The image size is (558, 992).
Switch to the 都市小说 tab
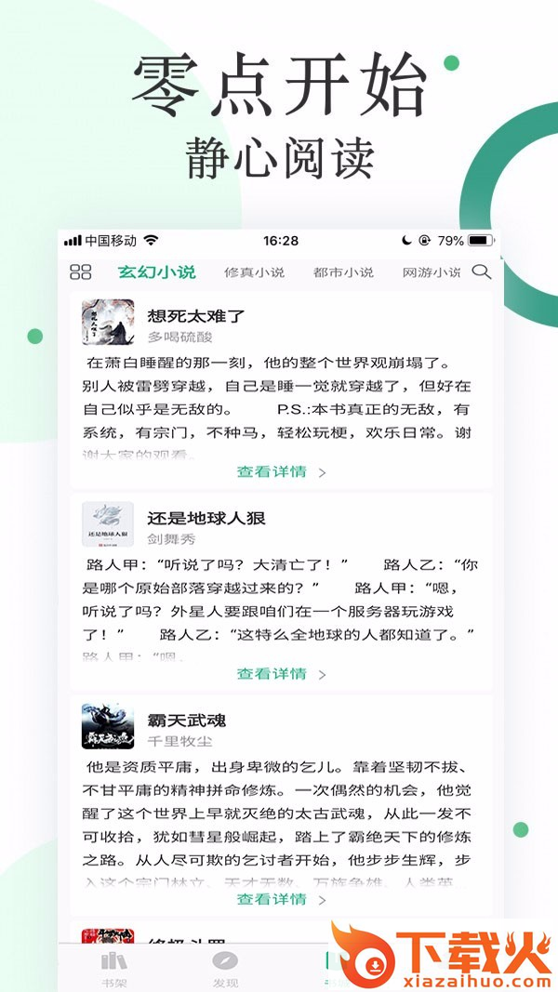tap(343, 272)
